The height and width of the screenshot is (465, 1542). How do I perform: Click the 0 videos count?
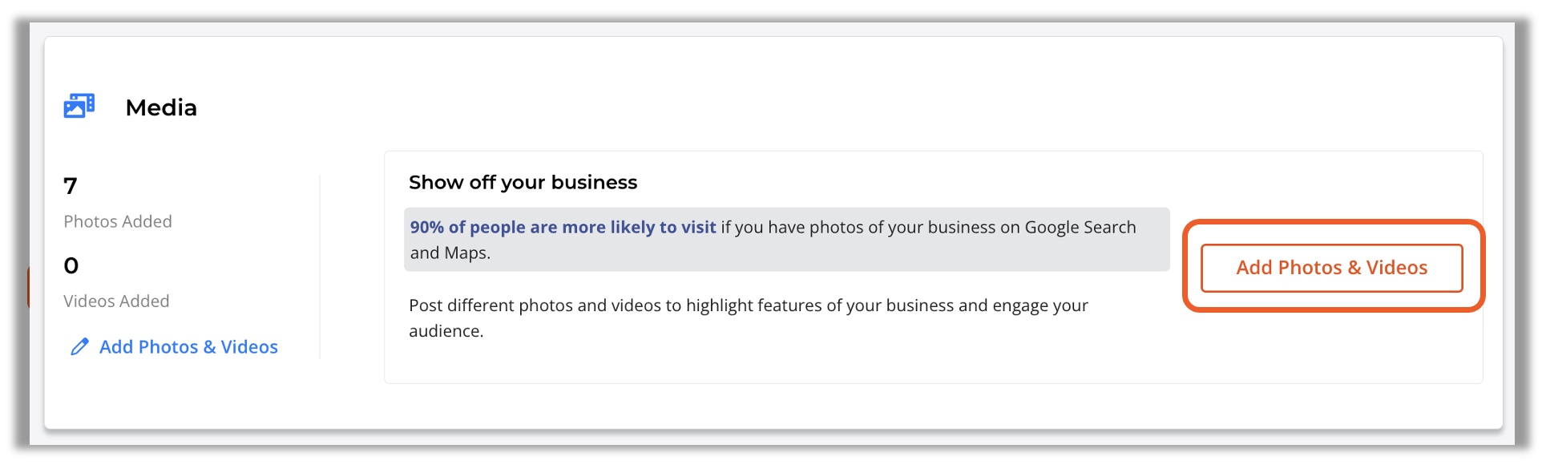pos(71,265)
